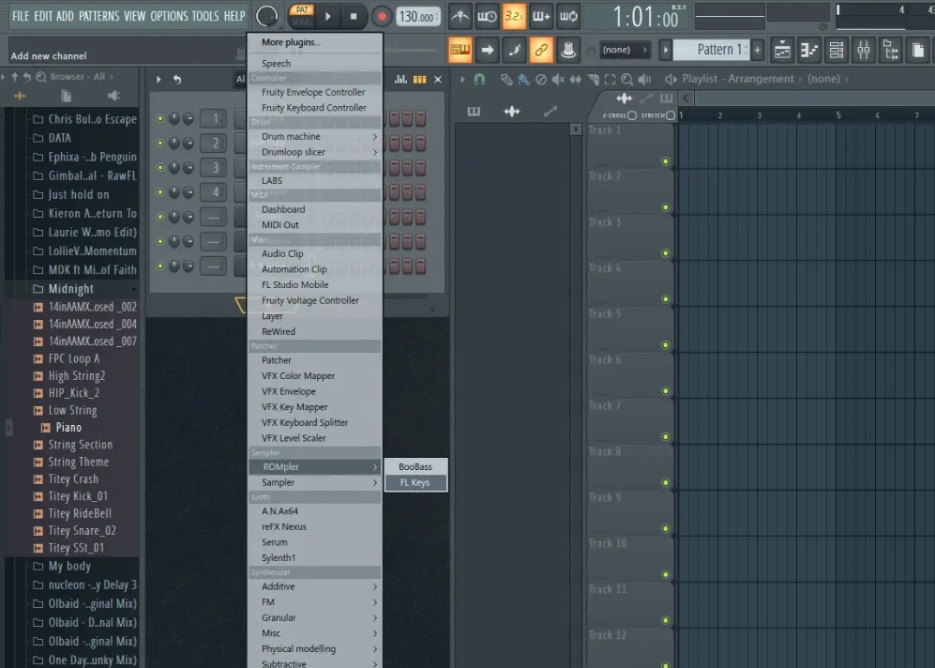The height and width of the screenshot is (668, 935).
Task: Select the magnet snap icon in playlist
Action: [x=480, y=79]
